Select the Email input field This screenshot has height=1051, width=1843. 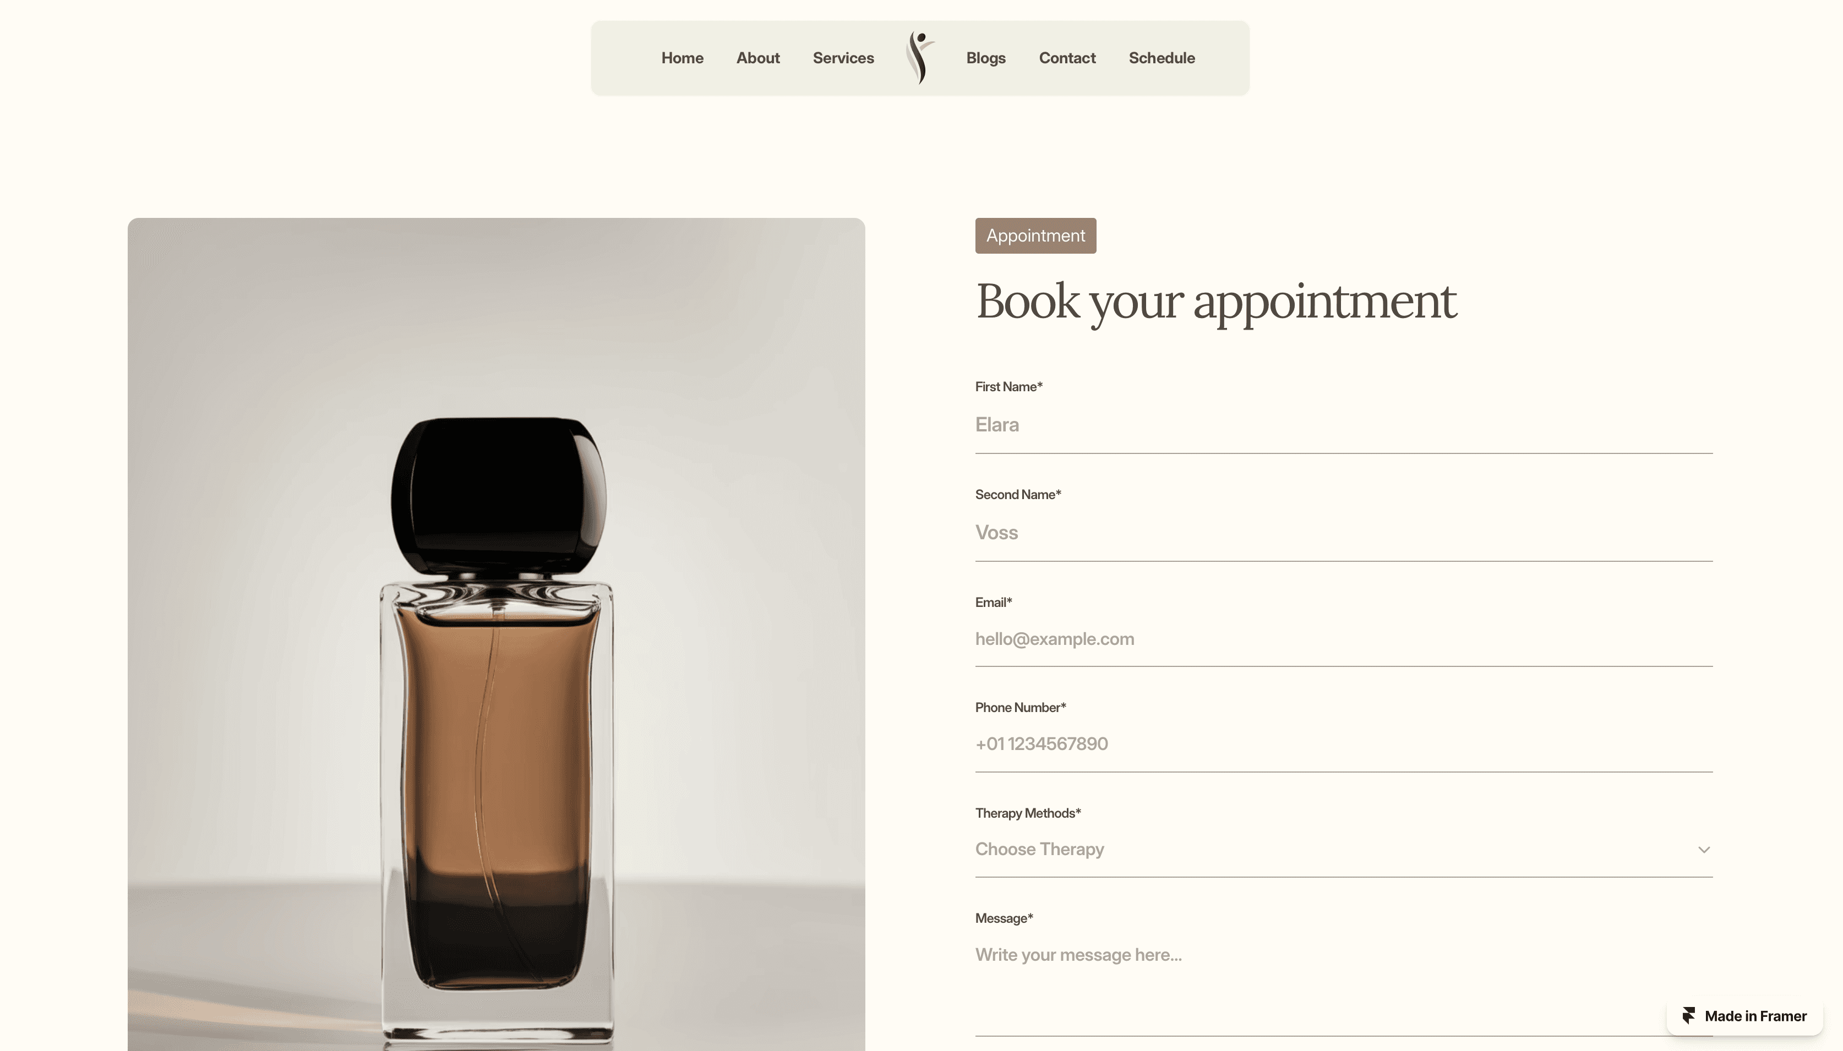tap(1344, 639)
